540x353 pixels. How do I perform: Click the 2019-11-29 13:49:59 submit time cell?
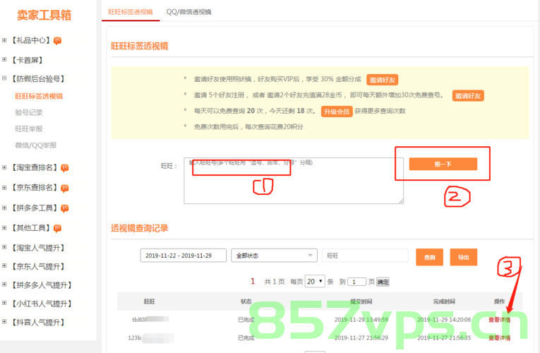click(361, 320)
